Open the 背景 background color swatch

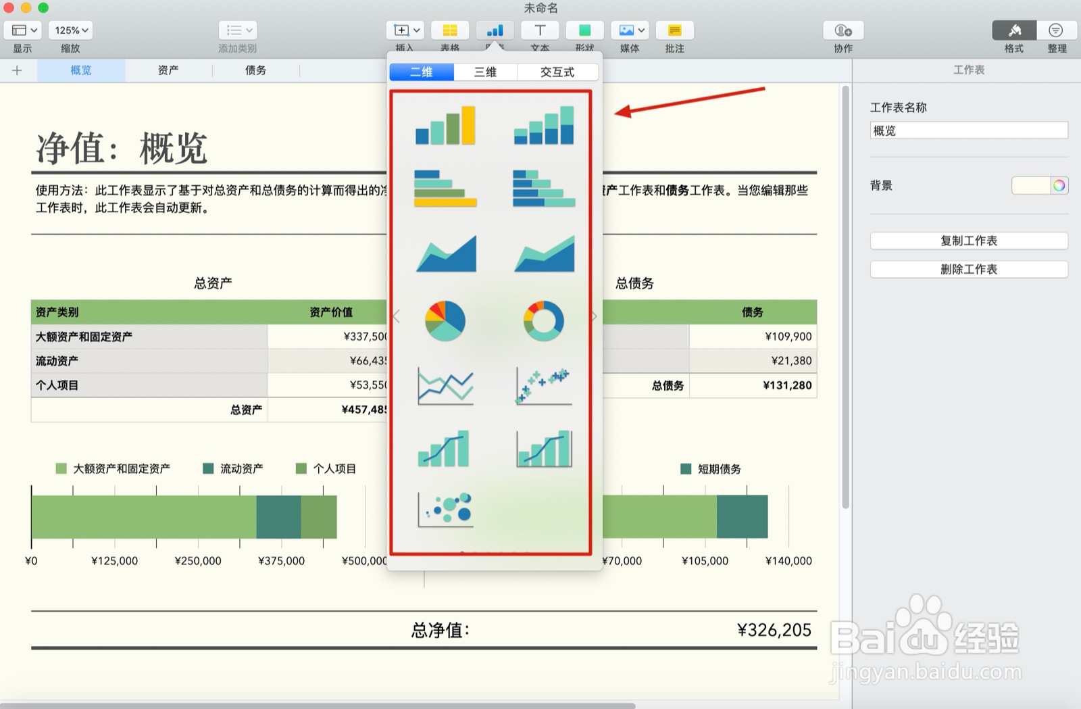pos(1040,185)
